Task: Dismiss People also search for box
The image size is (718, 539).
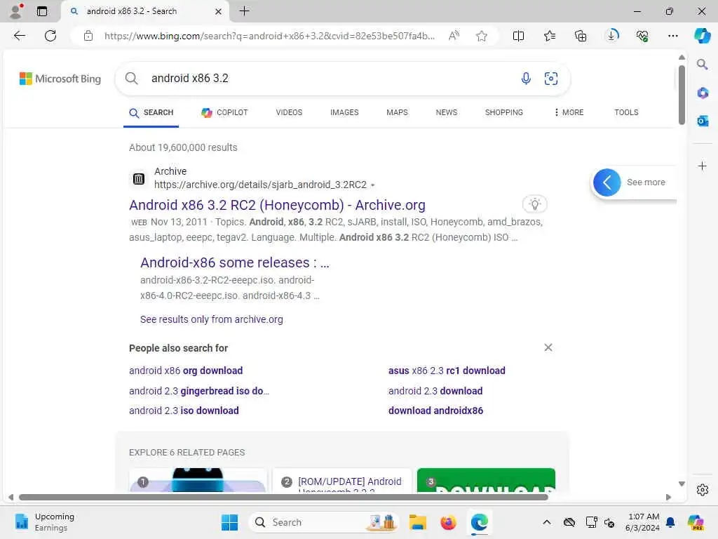Action: pyautogui.click(x=548, y=347)
